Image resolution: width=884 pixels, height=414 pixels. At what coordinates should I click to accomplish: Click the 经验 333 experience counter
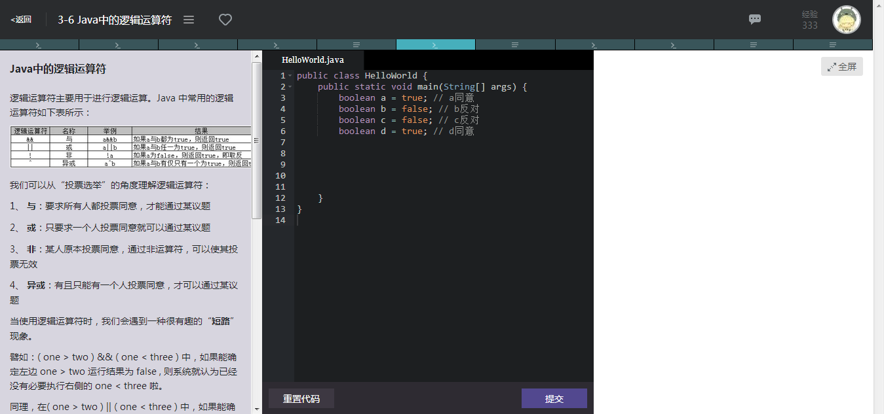(x=810, y=20)
